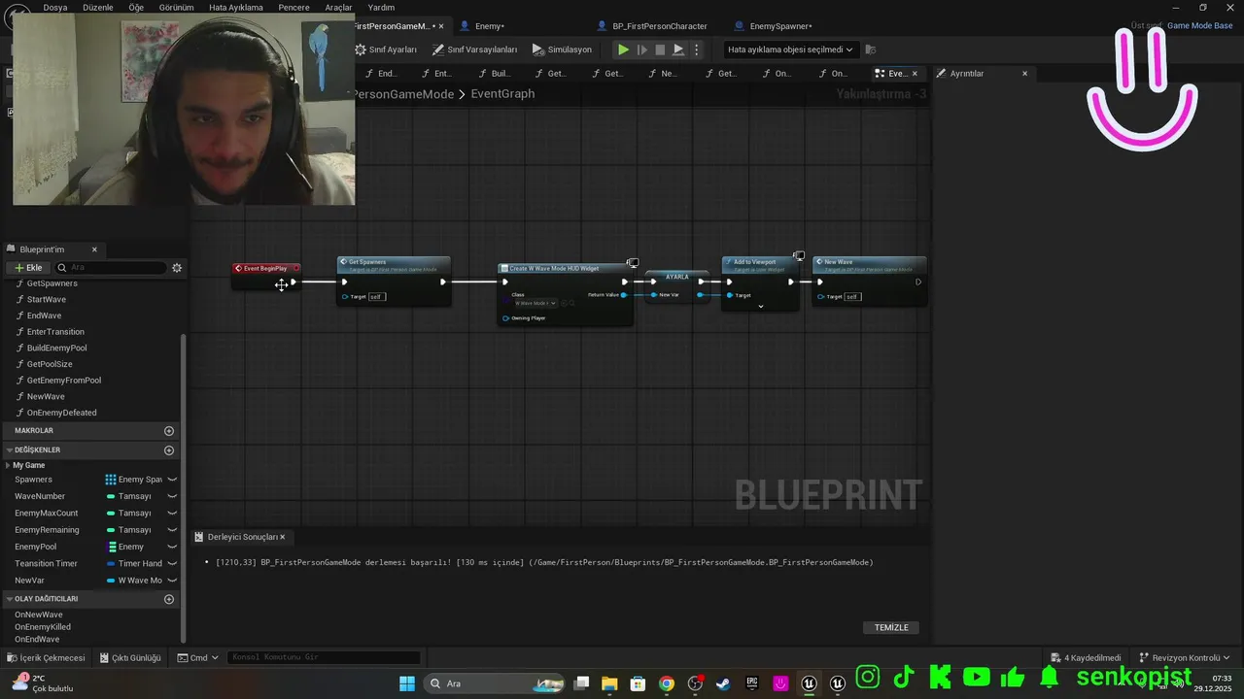Toggle Spawners variable visibility eye
1244x699 pixels.
[x=172, y=480]
